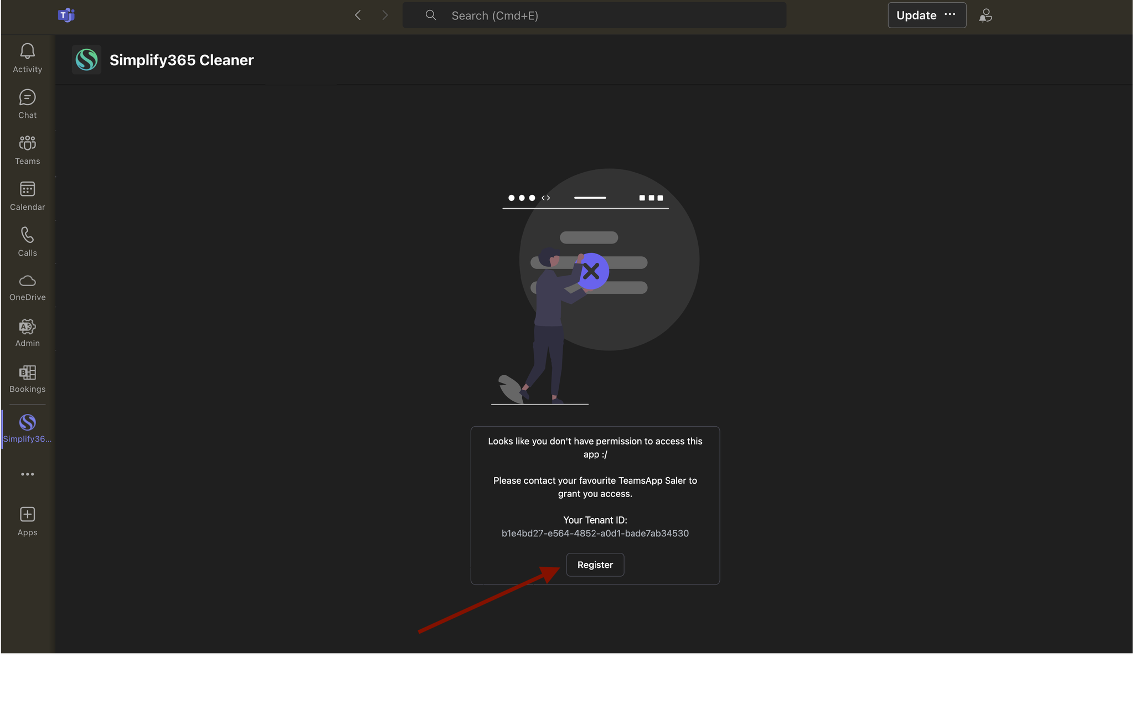Click the Microsoft Teams logo
The height and width of the screenshot is (709, 1134).
pyautogui.click(x=66, y=15)
